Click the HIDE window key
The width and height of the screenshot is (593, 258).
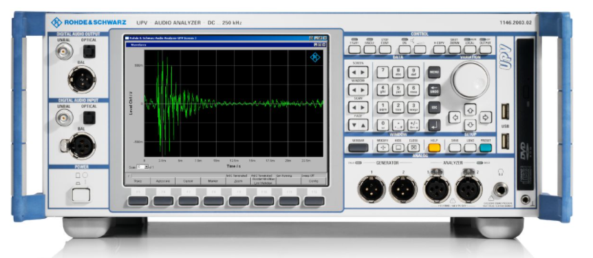(x=398, y=148)
